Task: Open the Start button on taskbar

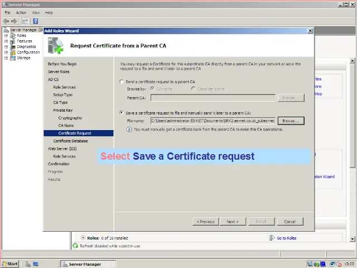Action: point(10,264)
